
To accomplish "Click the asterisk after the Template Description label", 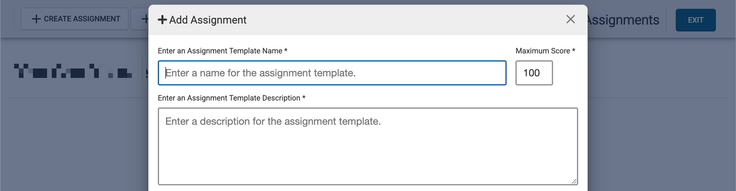I will click(x=304, y=97).
